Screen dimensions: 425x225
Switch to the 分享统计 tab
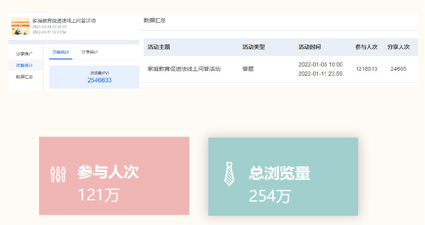tap(89, 52)
